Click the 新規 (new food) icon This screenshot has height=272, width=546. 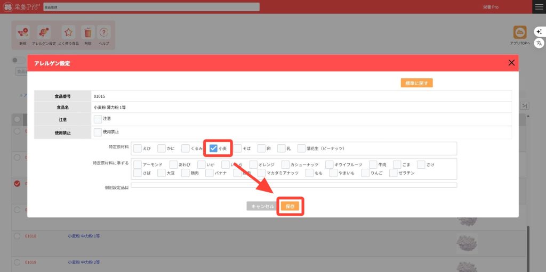[x=22, y=33]
